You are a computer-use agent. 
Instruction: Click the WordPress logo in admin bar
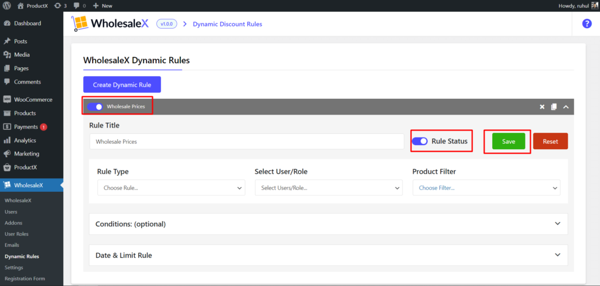pyautogui.click(x=6, y=6)
